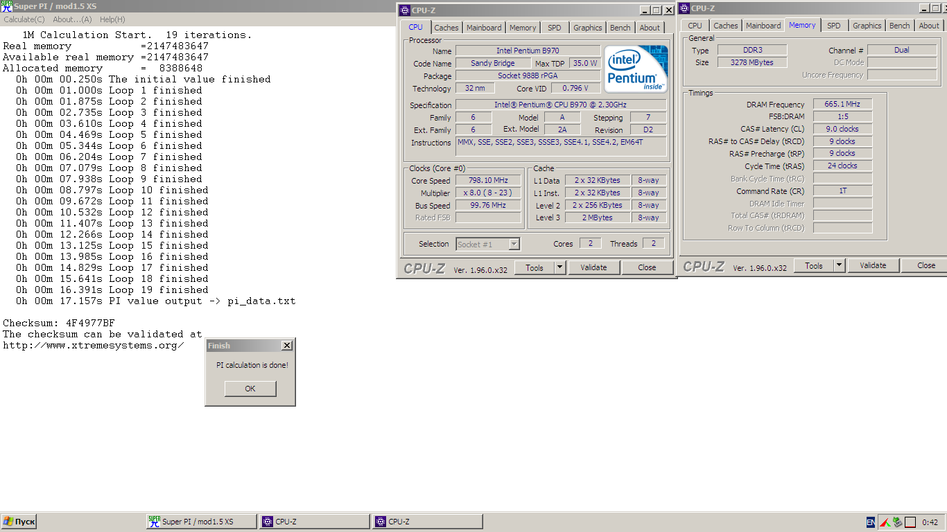Open SPD tab in right CPU-Z window

pos(834,26)
